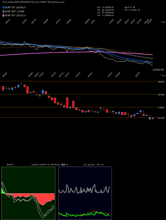Click the last red candlestick on the right
This screenshot has height=220, width=166.
(x=153, y=118)
